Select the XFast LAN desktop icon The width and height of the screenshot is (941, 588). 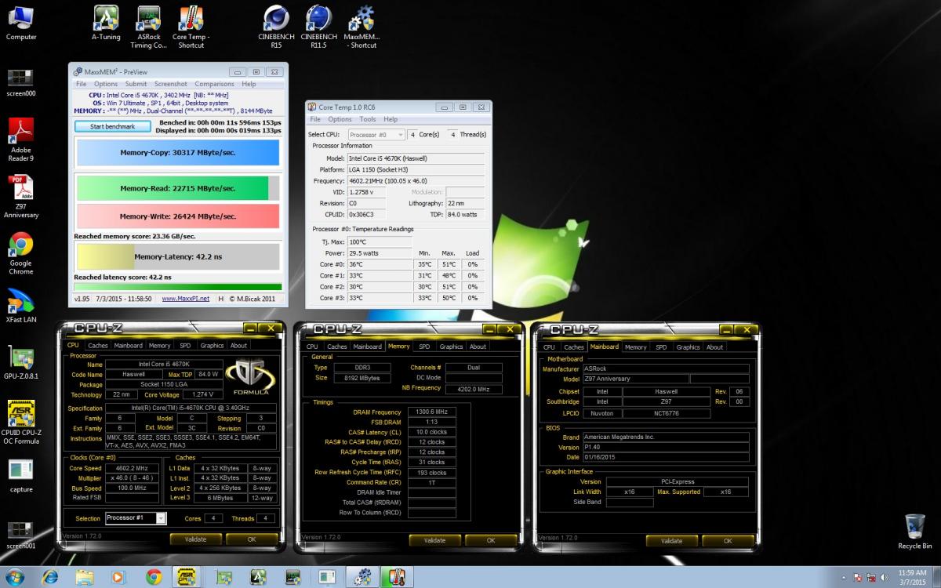click(21, 307)
